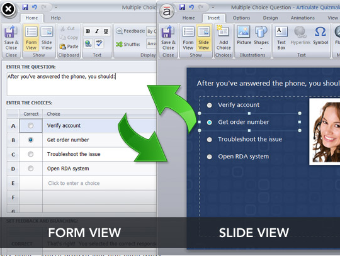340x256 pixels.
Task: Click the black X close overlay button
Action: pyautogui.click(x=8, y=9)
